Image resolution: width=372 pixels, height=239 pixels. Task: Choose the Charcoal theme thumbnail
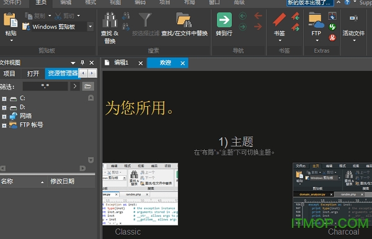[x=332, y=194]
